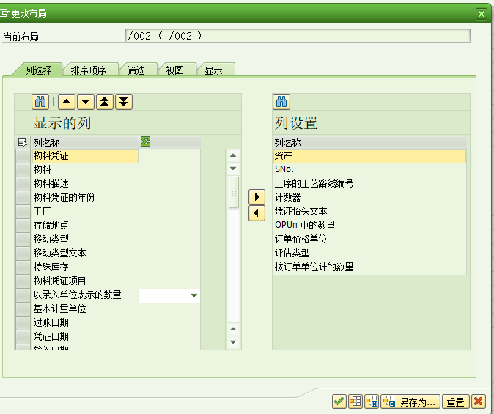This screenshot has width=494, height=414.
Task: Click the displayed columns list scrollbar thumb
Action: [233, 193]
